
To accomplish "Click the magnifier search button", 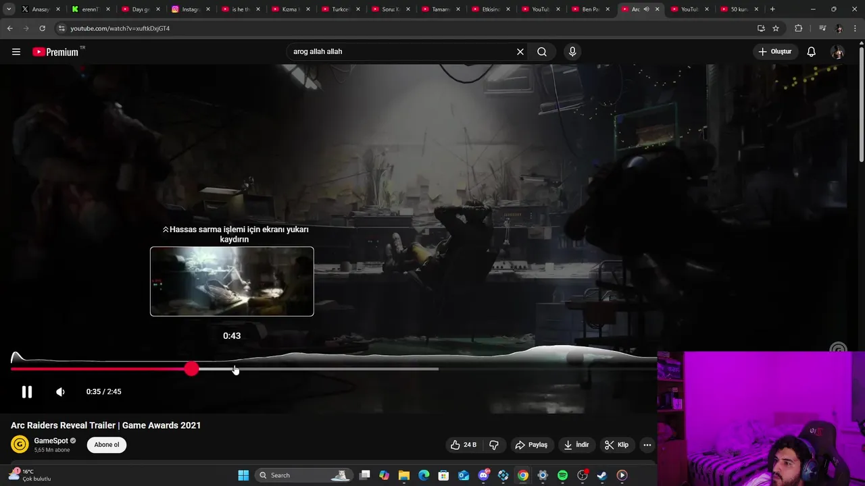I will coord(542,51).
